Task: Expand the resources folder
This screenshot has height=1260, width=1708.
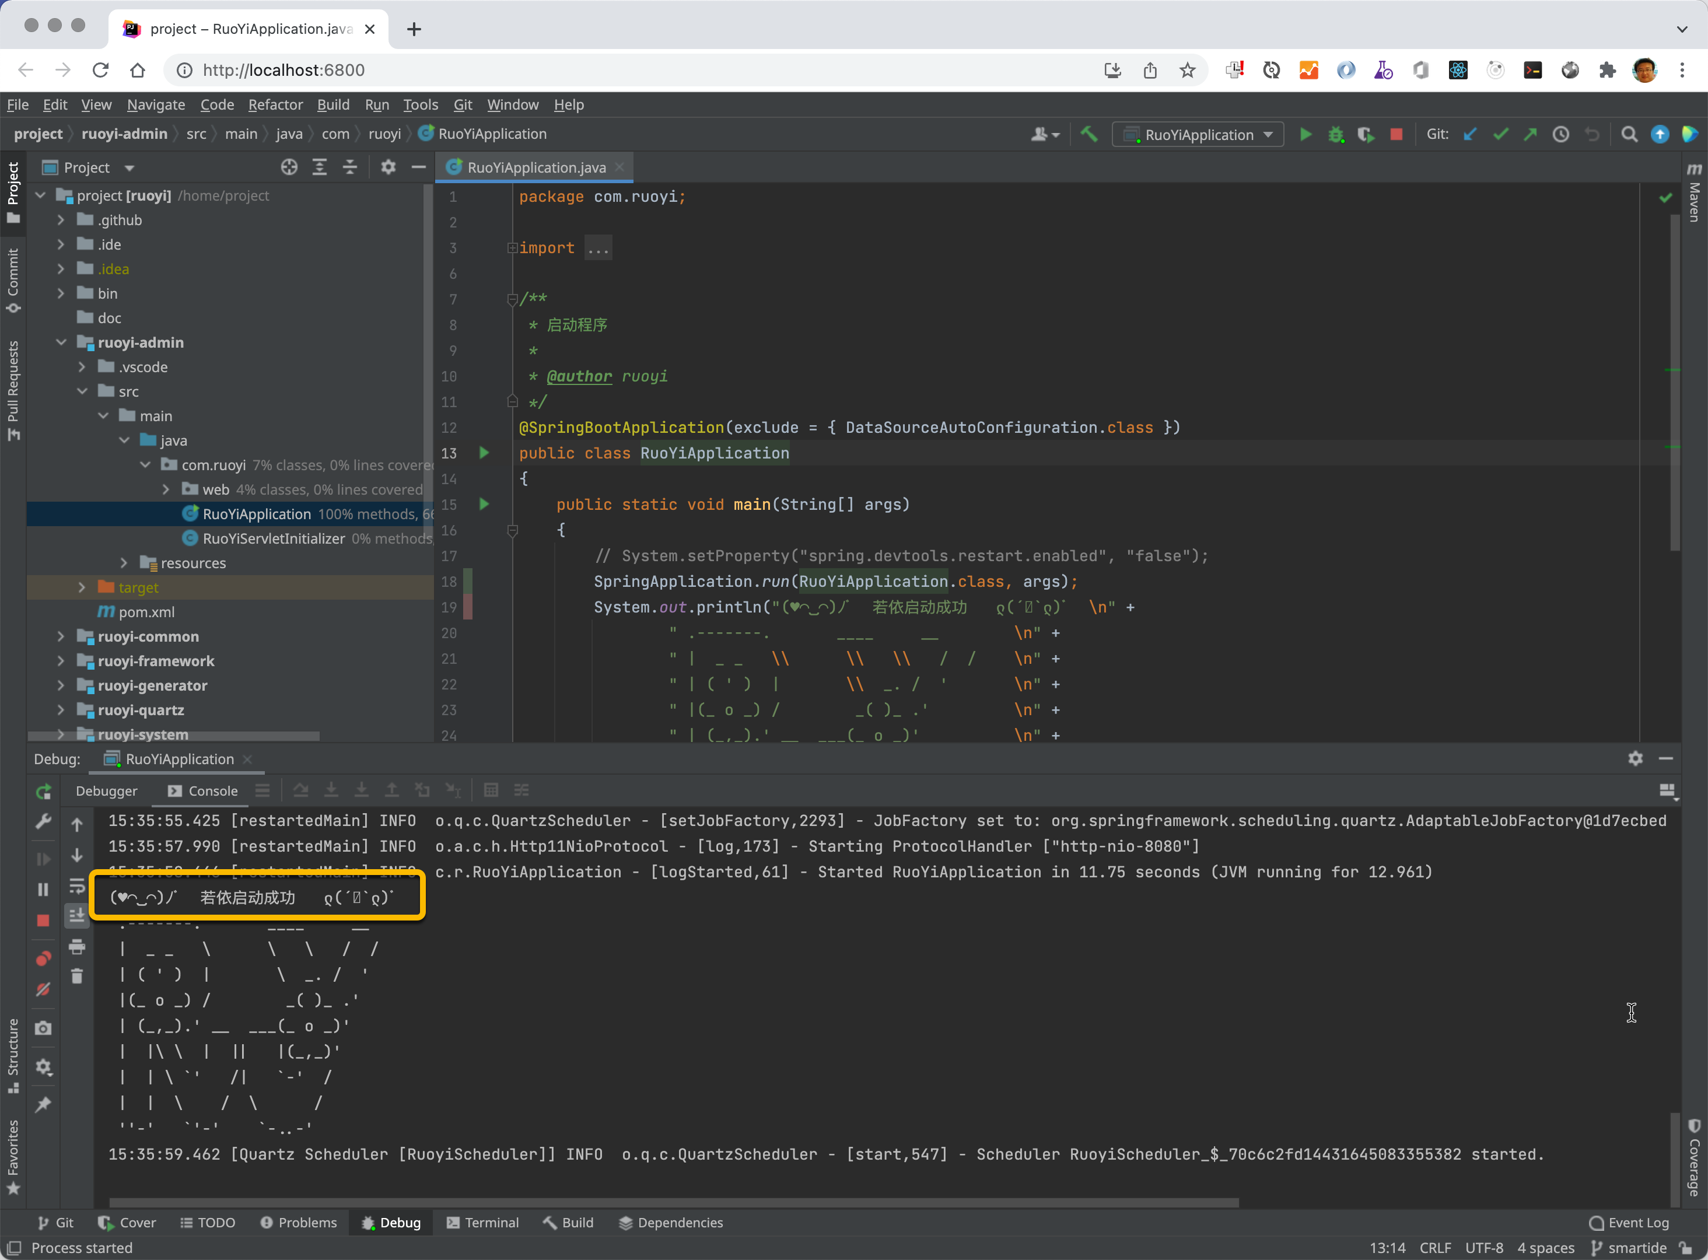Action: (124, 563)
